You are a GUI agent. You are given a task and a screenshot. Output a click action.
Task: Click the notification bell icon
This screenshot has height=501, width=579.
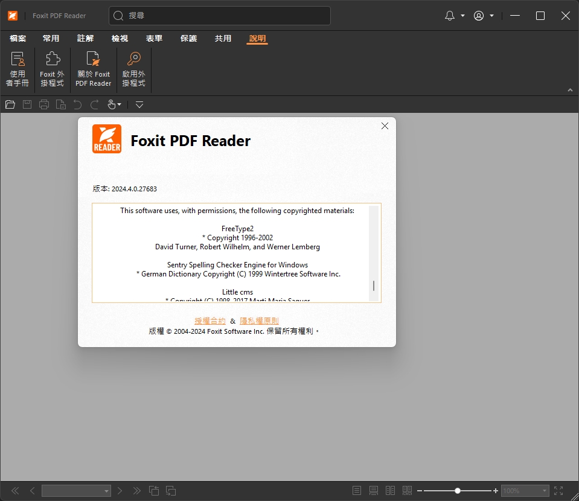pyautogui.click(x=450, y=16)
